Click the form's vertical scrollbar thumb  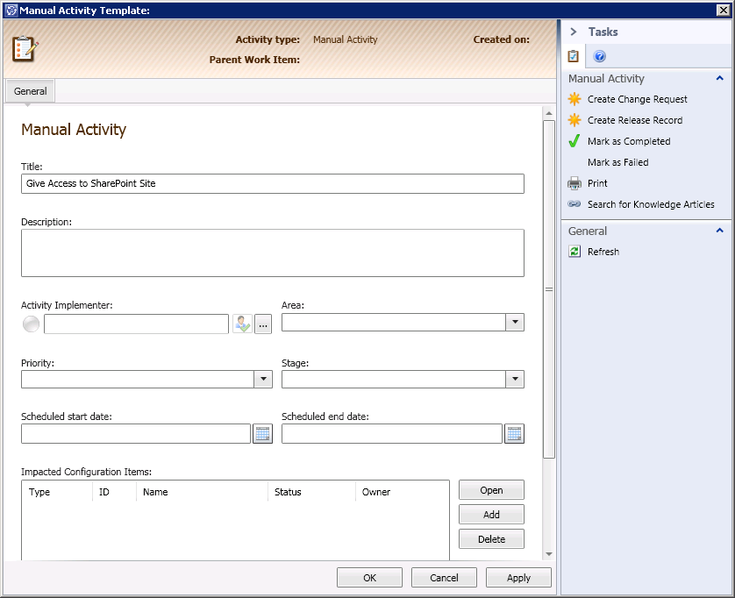tap(549, 289)
